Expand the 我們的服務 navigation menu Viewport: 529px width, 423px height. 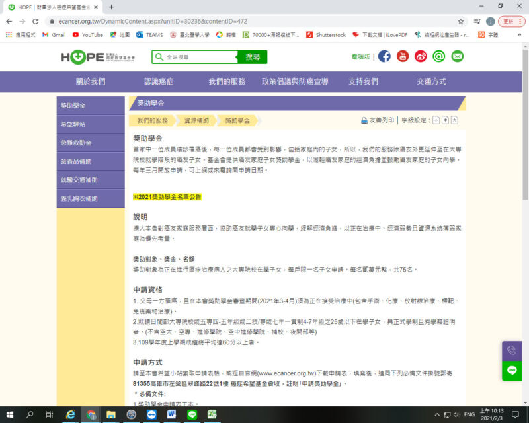[227, 81]
